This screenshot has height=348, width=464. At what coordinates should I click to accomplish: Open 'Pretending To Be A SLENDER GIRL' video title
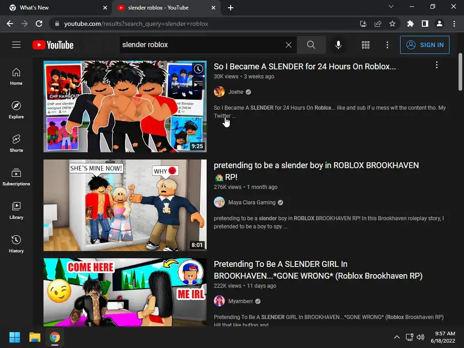(318, 270)
